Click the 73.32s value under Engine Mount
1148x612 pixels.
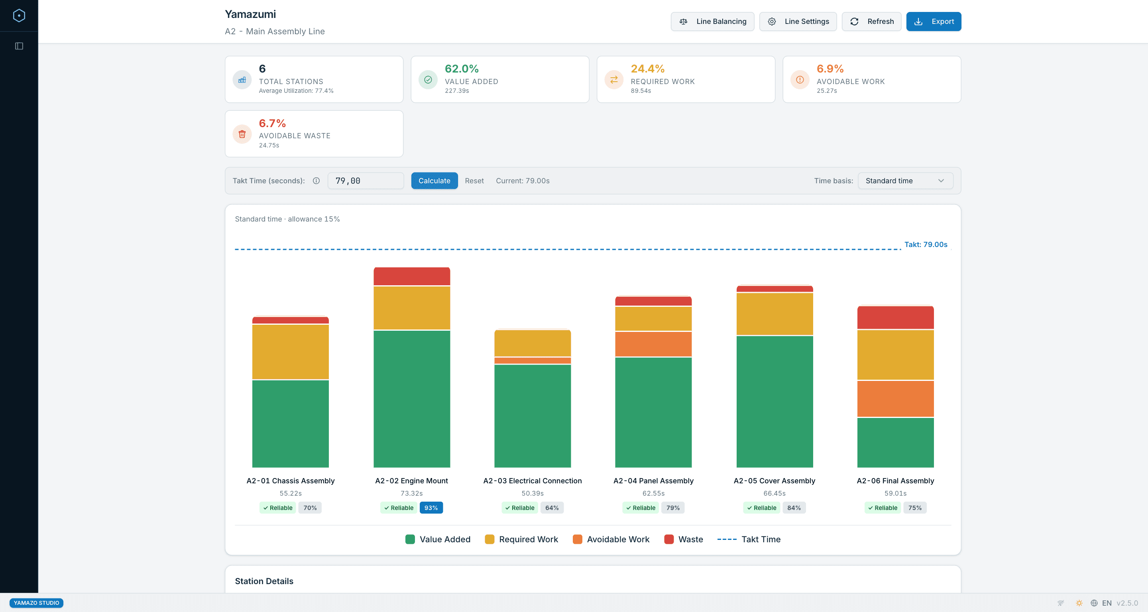click(x=411, y=493)
